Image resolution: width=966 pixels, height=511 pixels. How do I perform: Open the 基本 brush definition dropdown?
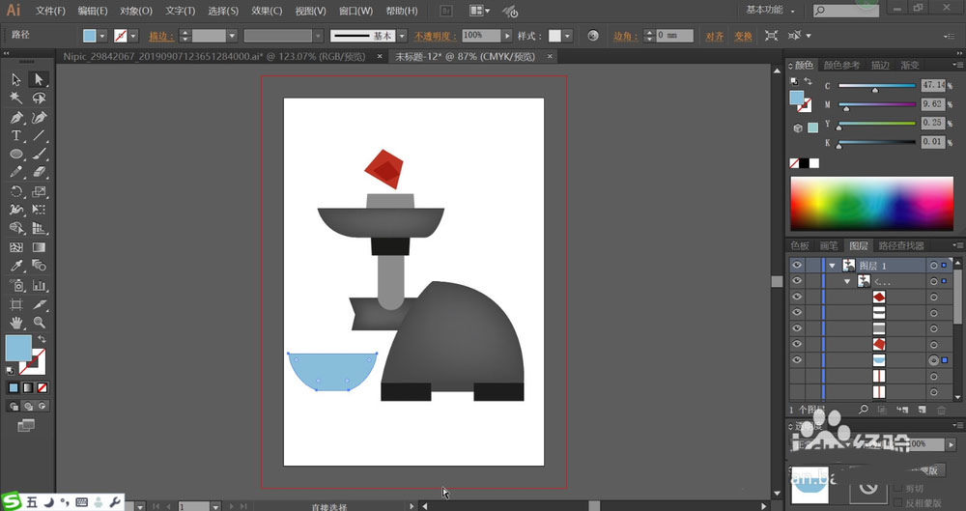[x=402, y=36]
